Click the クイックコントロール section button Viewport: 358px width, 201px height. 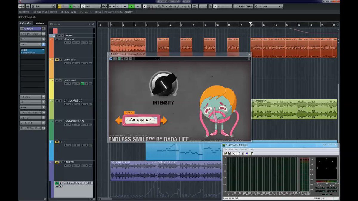point(33,128)
